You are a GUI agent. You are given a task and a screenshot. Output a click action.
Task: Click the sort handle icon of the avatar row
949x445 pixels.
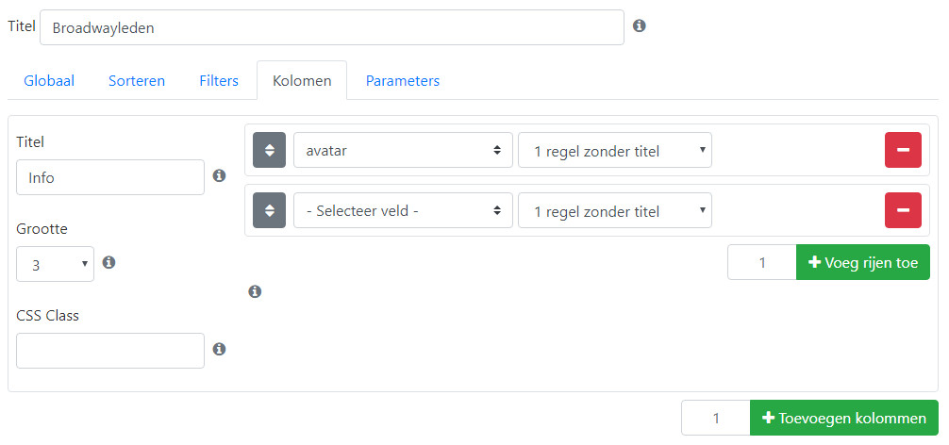tap(270, 150)
